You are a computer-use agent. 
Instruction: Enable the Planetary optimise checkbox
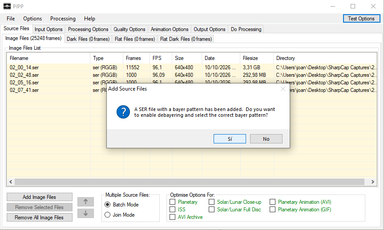pos(172,202)
